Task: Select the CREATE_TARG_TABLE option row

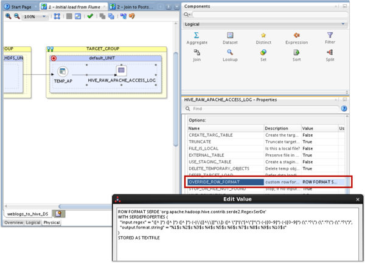Action: [265, 135]
